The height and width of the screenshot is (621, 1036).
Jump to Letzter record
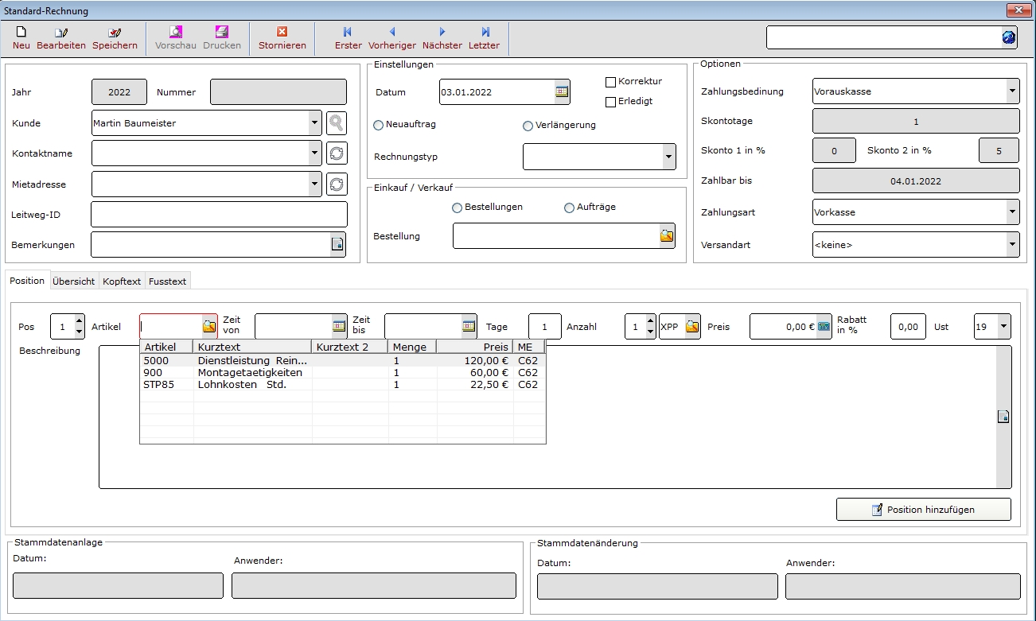point(484,37)
